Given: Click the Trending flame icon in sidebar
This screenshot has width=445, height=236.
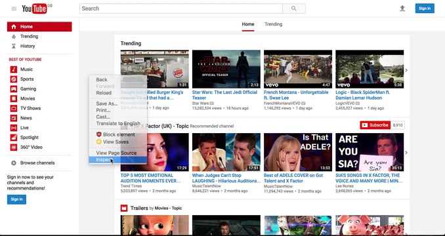Looking at the screenshot, I should (x=14, y=36).
